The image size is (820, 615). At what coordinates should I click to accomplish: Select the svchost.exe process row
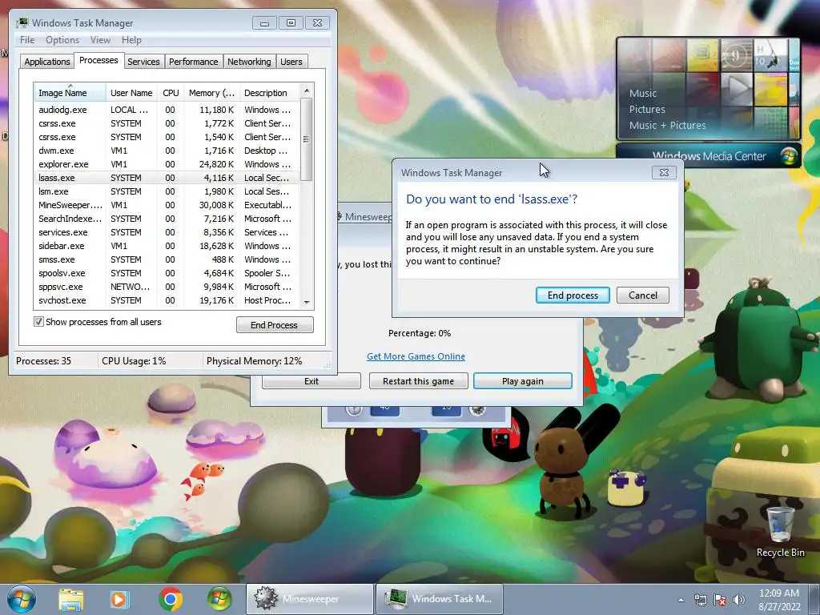pos(167,300)
